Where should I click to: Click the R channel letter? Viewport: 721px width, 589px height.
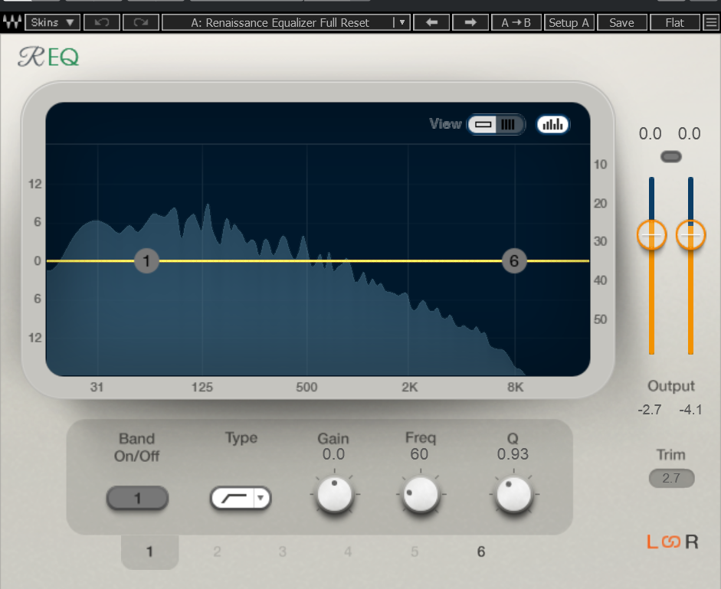point(692,542)
